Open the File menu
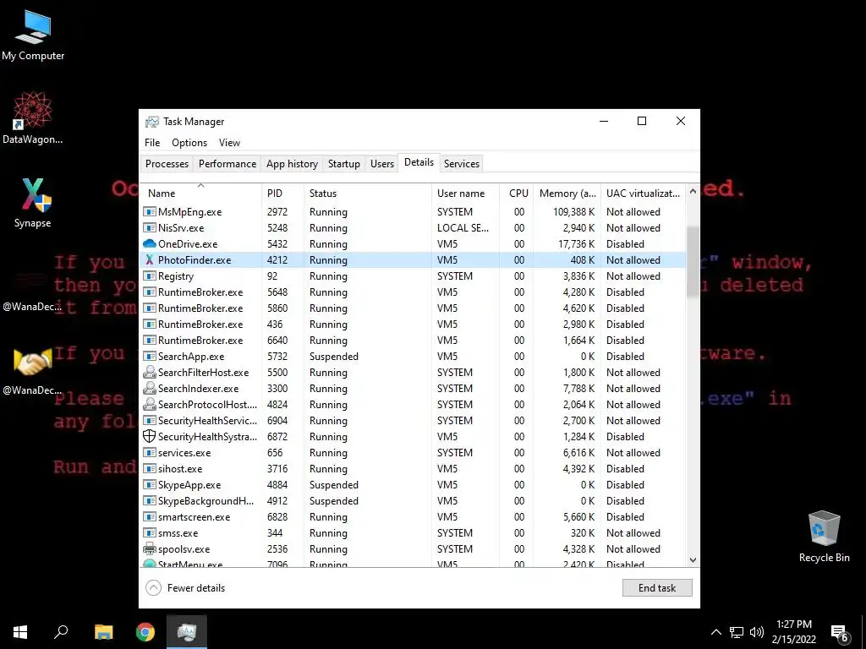This screenshot has height=649, width=866. (152, 142)
